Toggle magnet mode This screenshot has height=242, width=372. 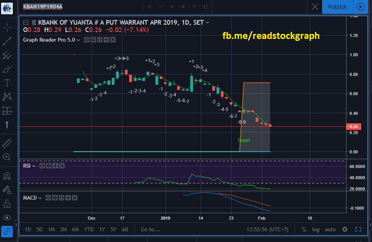pos(7,176)
